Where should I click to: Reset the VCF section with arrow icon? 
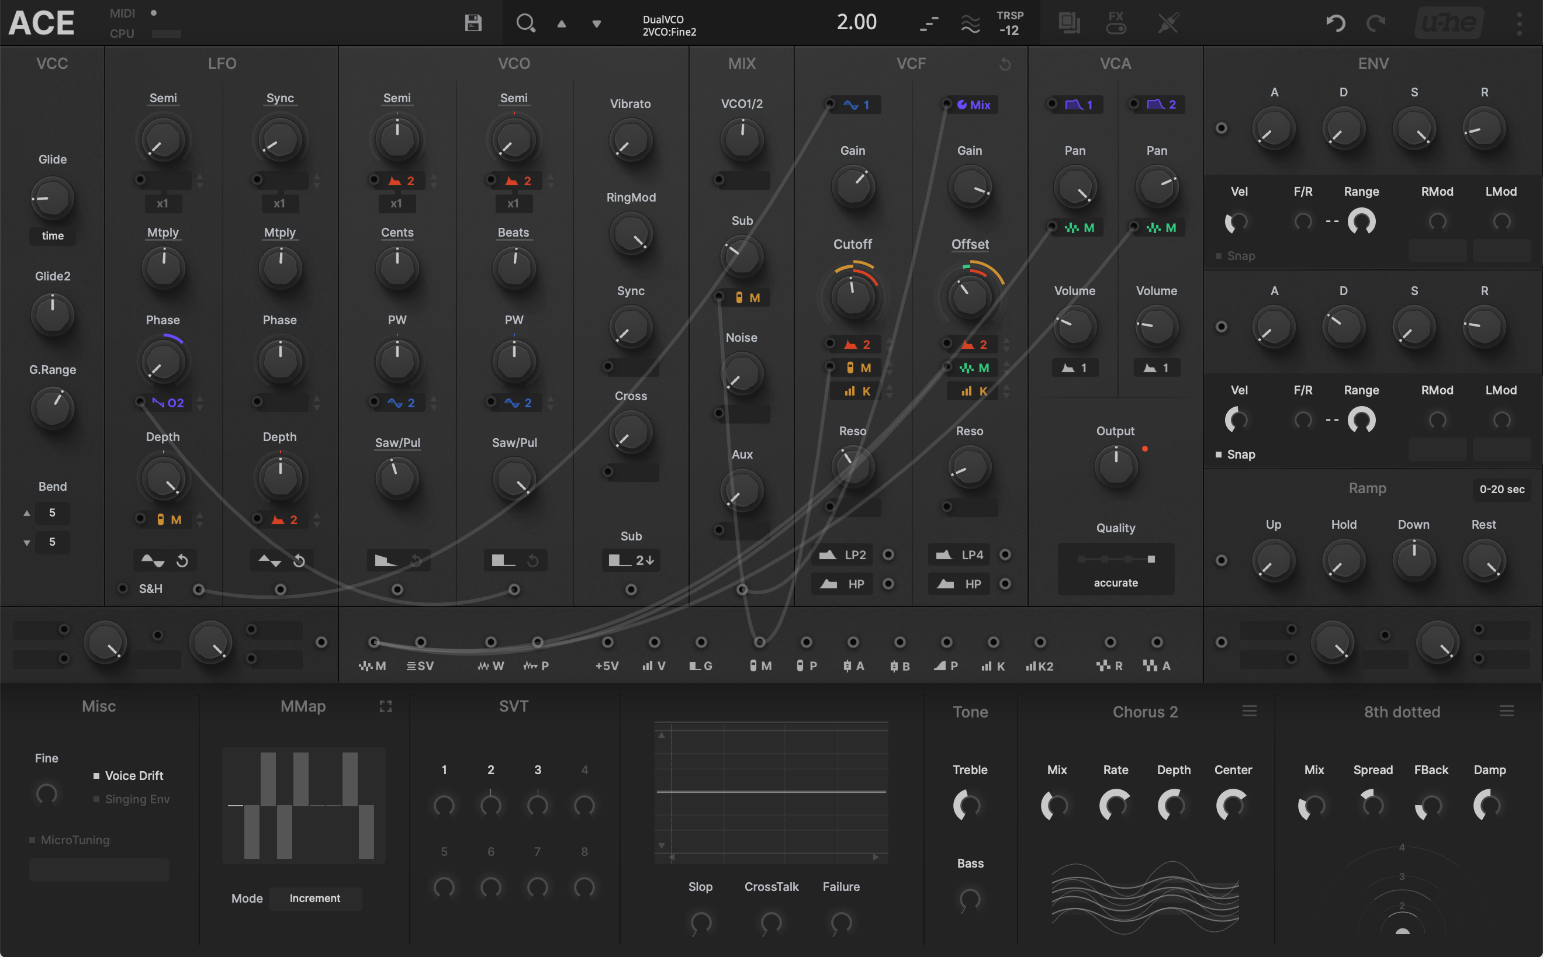tap(1005, 64)
